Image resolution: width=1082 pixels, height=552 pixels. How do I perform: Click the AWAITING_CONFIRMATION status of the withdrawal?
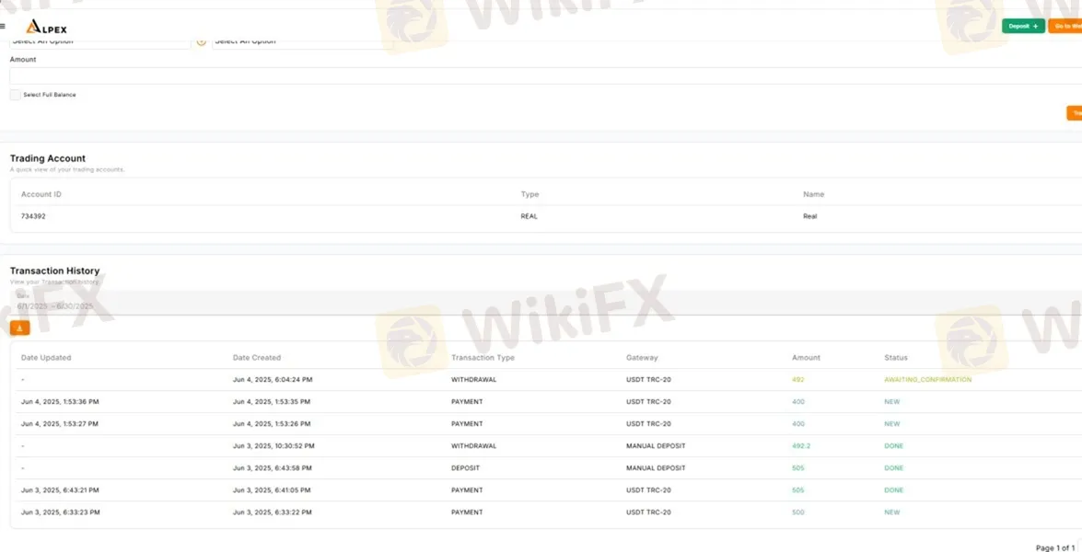click(x=927, y=380)
